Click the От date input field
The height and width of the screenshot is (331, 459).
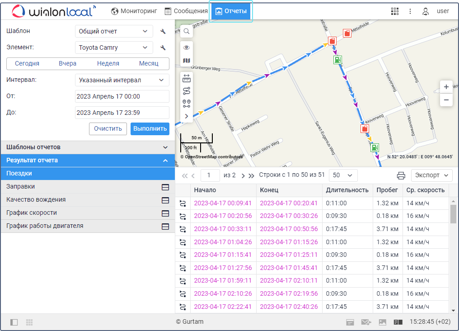pyautogui.click(x=122, y=96)
